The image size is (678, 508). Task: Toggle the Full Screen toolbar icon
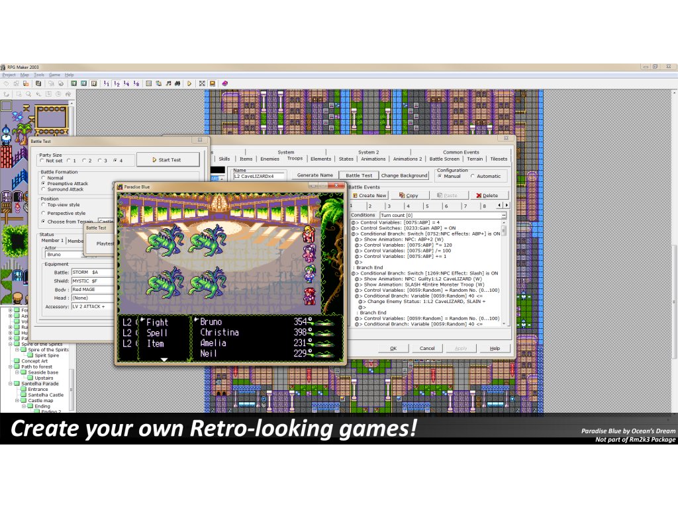click(202, 83)
